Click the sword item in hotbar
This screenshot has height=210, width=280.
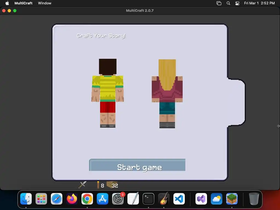point(82,185)
